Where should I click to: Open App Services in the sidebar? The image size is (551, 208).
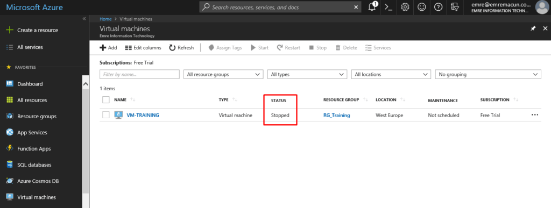point(32,132)
